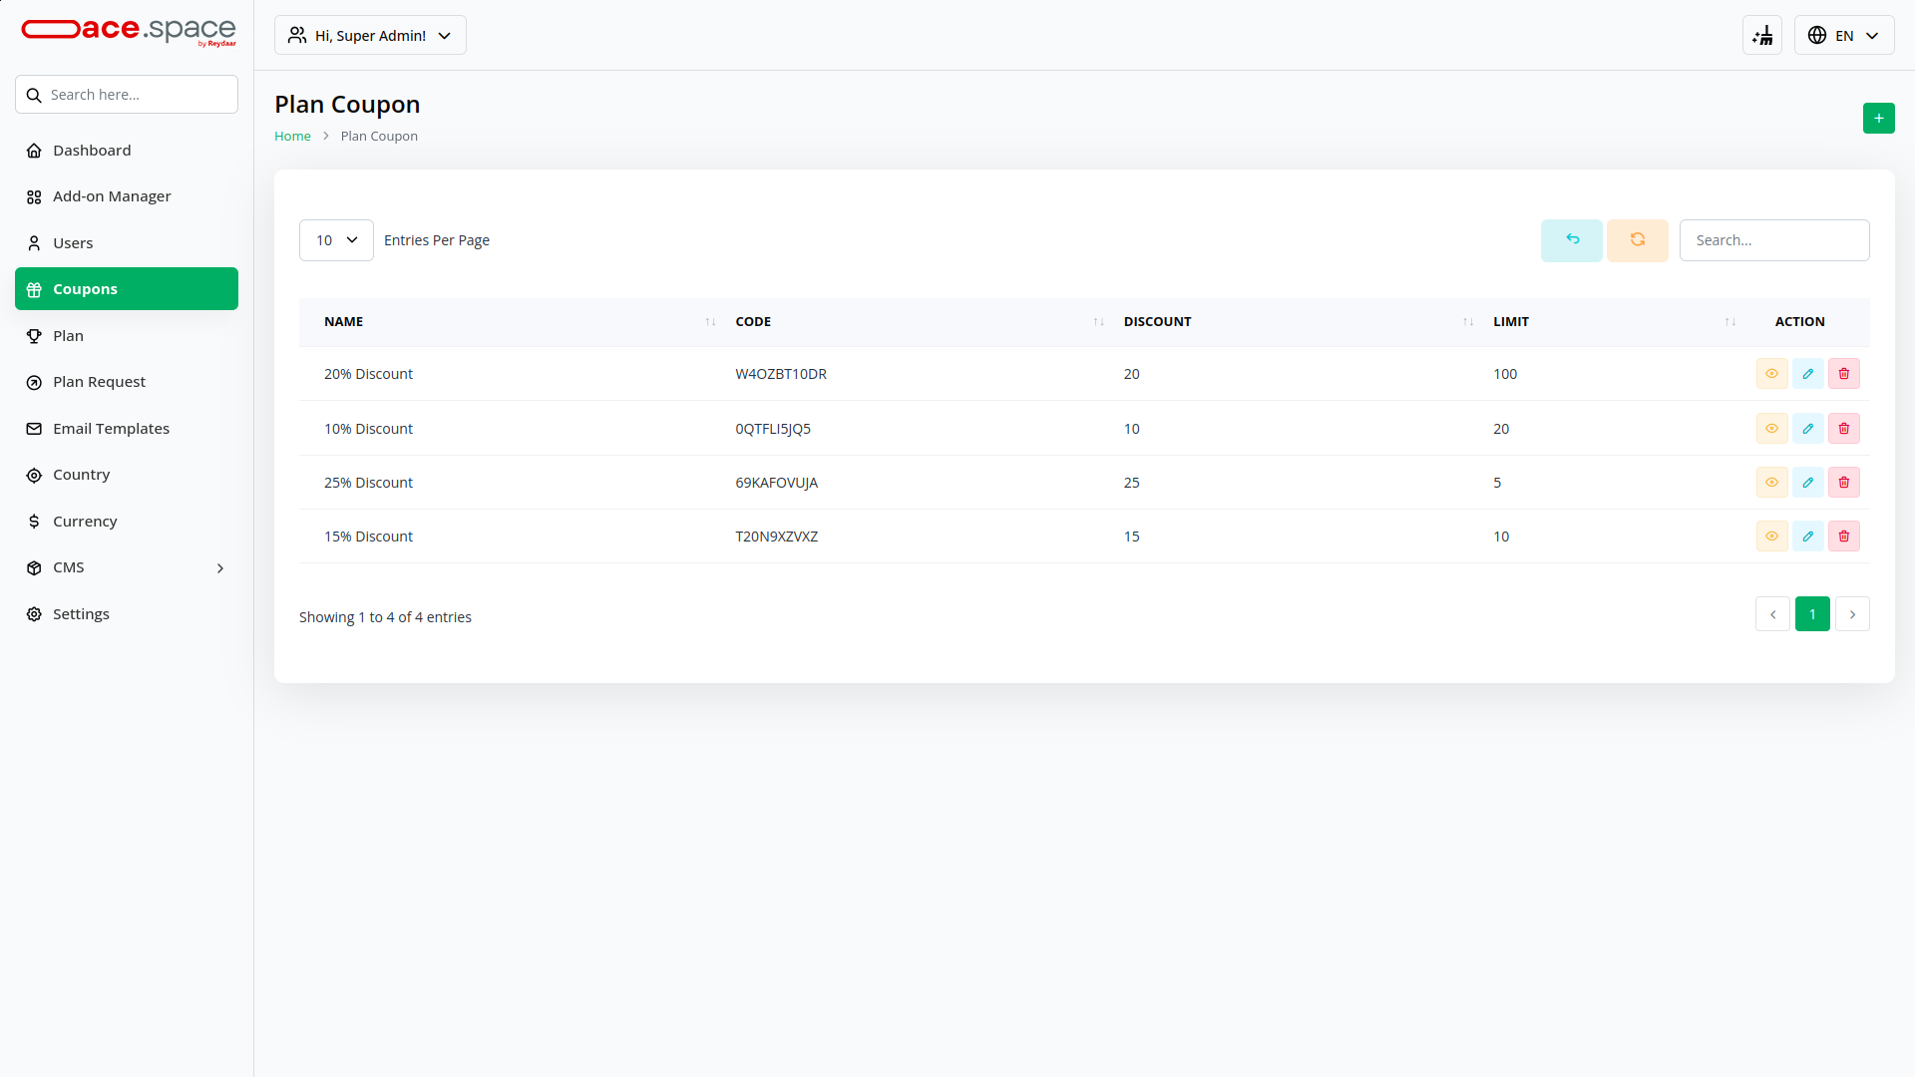Open Plan Request in the sidebar
This screenshot has width=1915, height=1077.
99,382
